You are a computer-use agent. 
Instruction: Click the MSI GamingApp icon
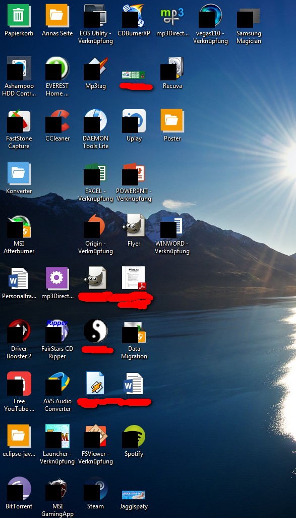tap(57, 489)
